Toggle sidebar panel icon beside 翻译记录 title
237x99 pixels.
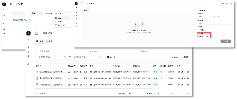click(36, 33)
